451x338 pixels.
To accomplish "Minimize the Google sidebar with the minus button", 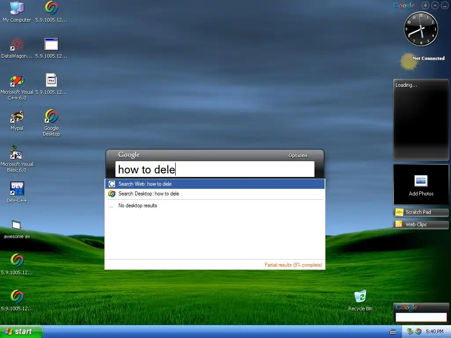I will click(444, 5).
